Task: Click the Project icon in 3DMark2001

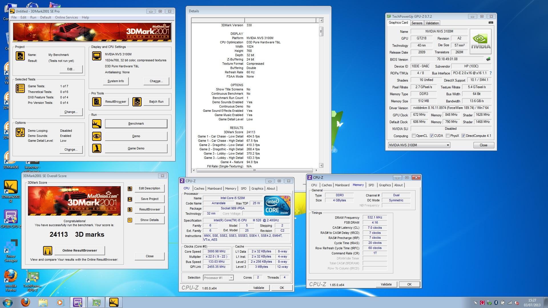Action: tap(20, 56)
